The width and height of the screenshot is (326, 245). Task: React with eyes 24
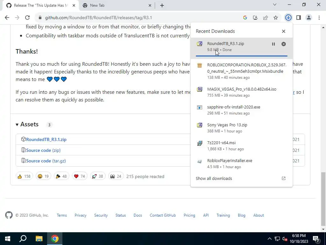tap(116, 176)
